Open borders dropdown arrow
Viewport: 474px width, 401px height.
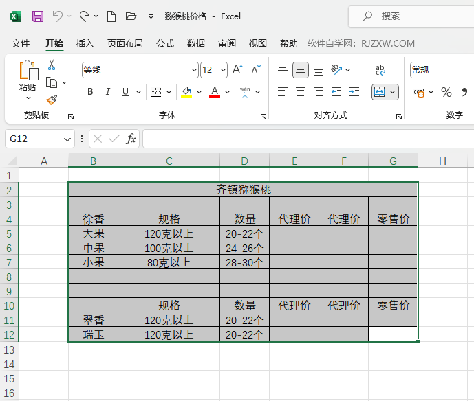point(169,92)
